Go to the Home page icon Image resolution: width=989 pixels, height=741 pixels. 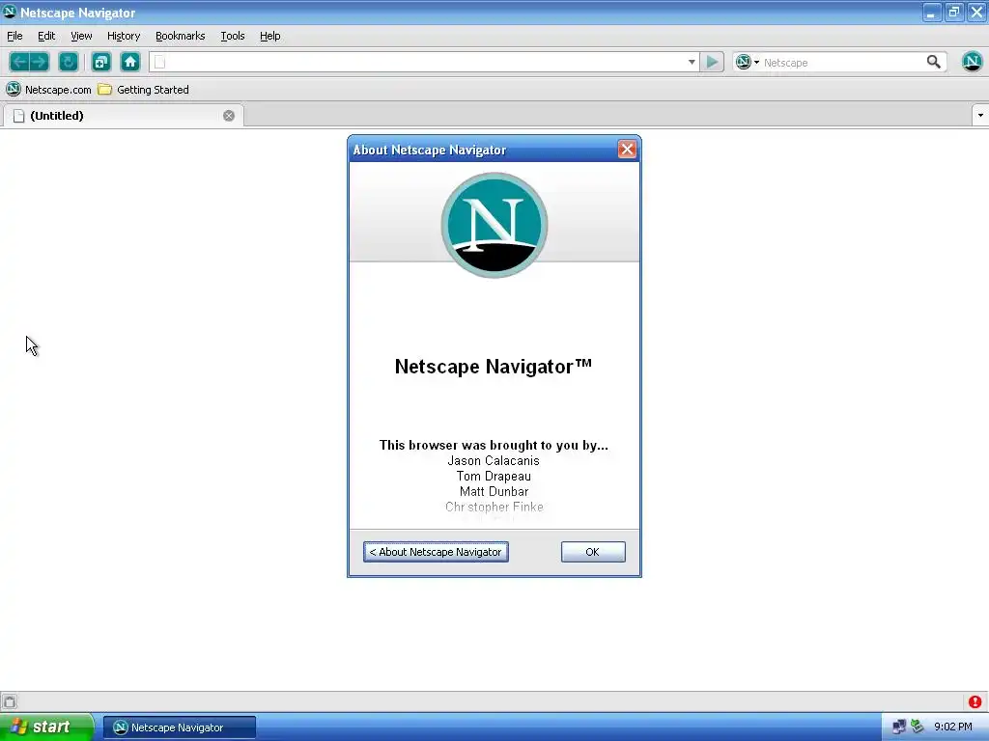tap(130, 62)
